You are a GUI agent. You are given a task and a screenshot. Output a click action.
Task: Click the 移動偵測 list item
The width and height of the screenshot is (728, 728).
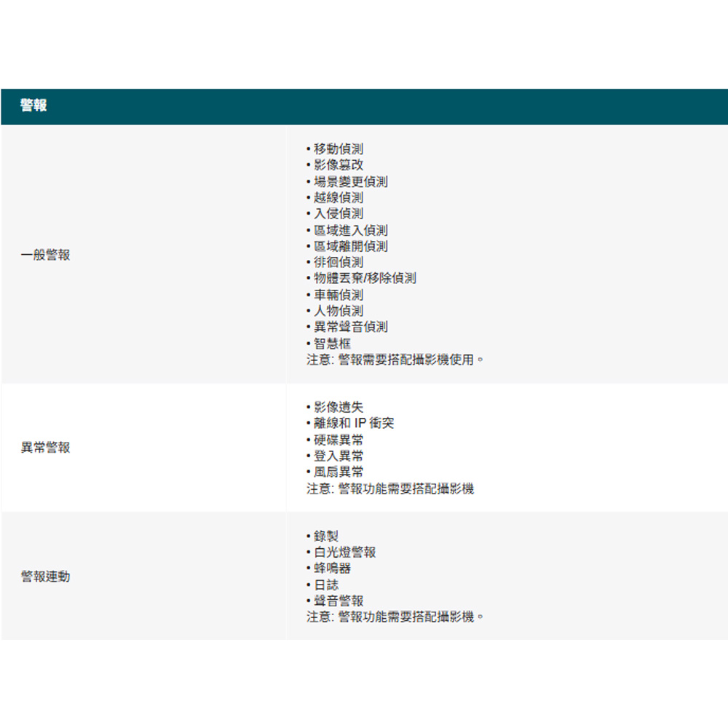pyautogui.click(x=339, y=149)
